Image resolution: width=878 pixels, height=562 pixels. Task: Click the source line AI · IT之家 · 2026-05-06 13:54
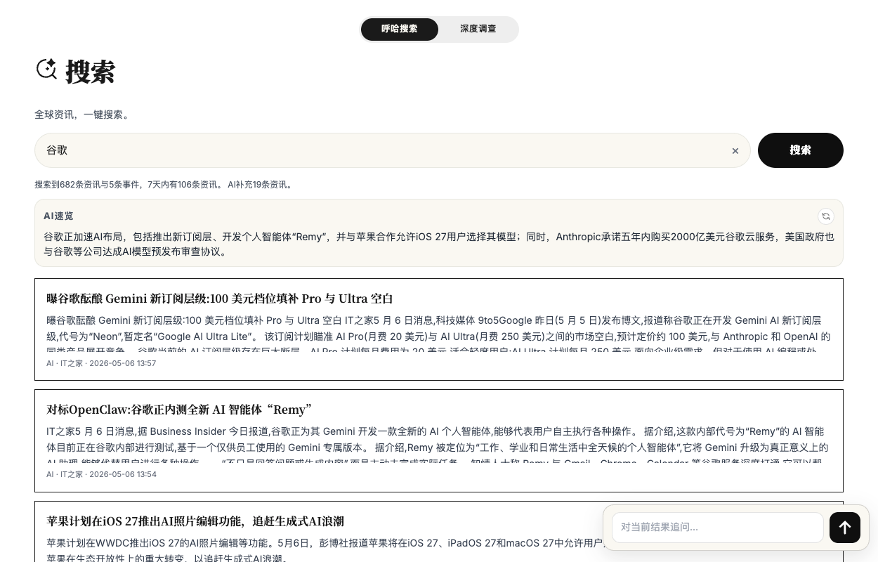[101, 474]
